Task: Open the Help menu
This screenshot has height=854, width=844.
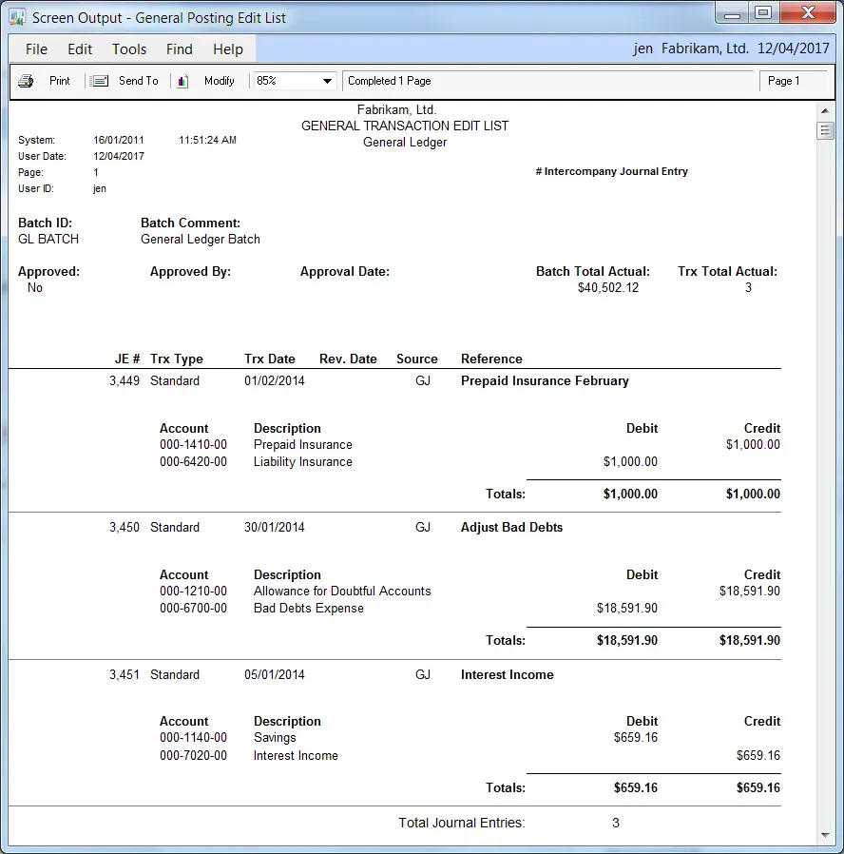Action: (228, 49)
